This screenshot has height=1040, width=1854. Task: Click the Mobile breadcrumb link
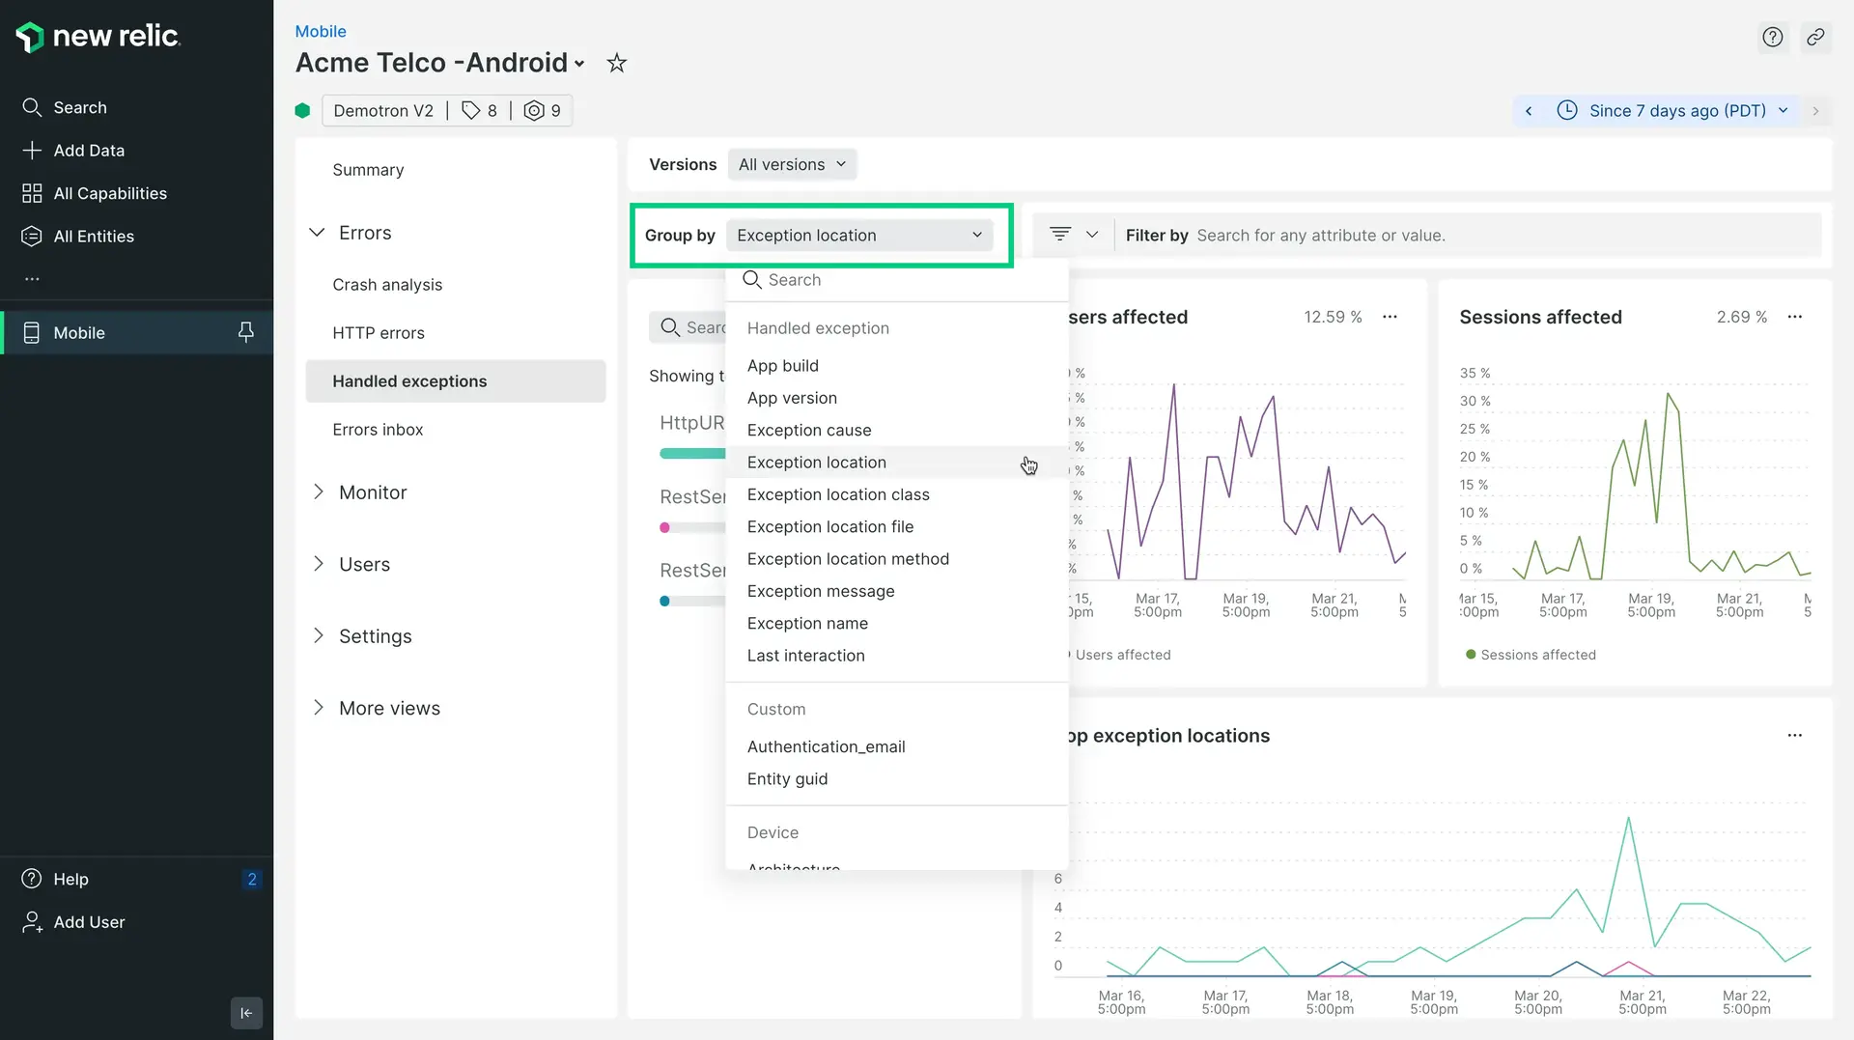320,32
